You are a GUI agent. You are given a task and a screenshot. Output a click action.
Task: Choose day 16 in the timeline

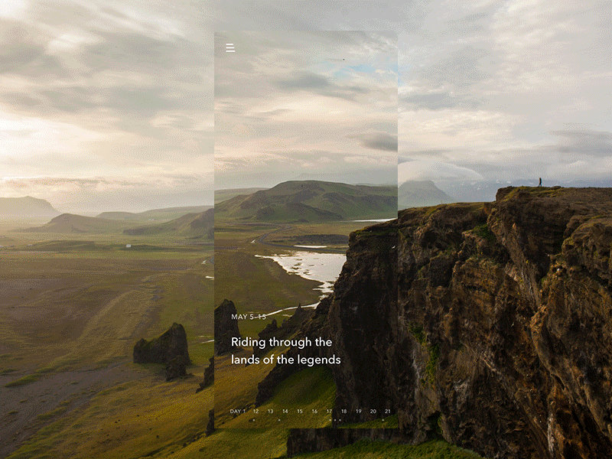pos(314,411)
